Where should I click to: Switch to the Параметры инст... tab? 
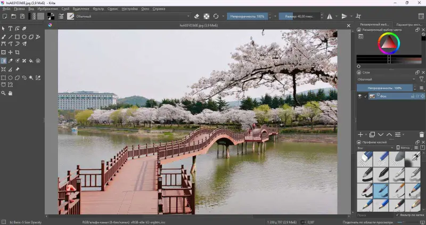[408, 24]
